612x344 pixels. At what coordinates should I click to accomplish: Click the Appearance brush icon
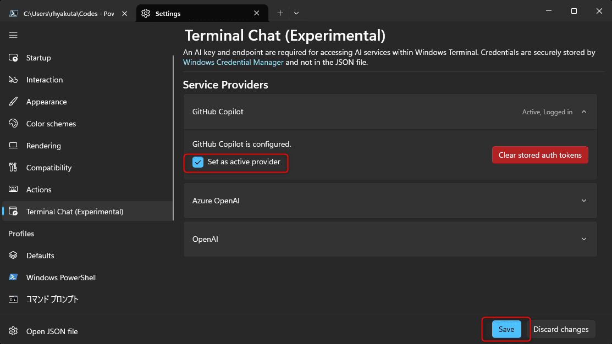point(13,102)
